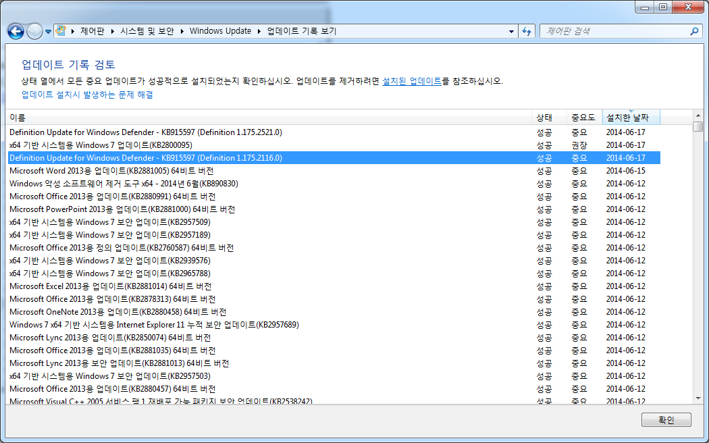Select Definition Update row with Definition 1.175.2521.0
Screen dimensions: 709x443
point(334,132)
